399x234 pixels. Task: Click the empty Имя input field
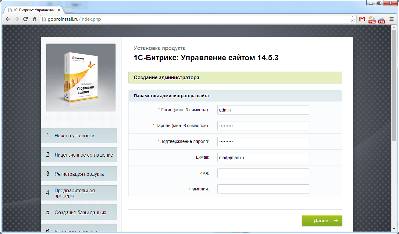(x=263, y=173)
